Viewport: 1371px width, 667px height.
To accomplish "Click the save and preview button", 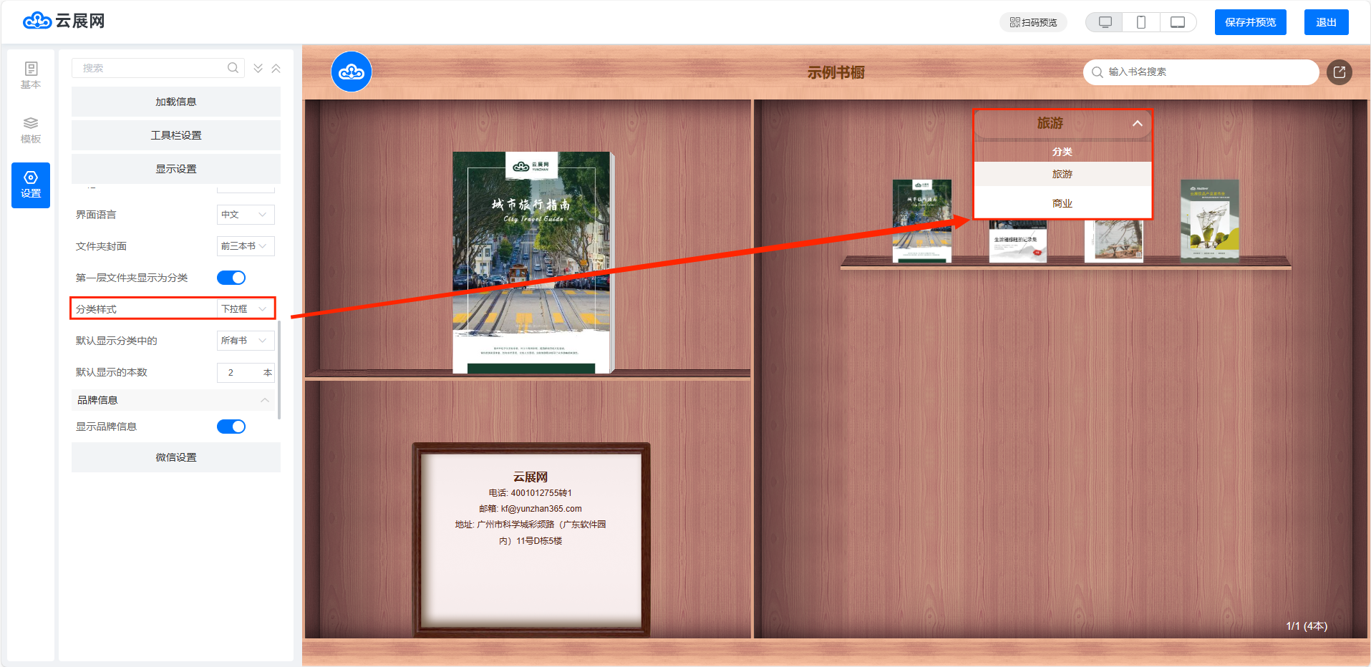I will point(1250,22).
